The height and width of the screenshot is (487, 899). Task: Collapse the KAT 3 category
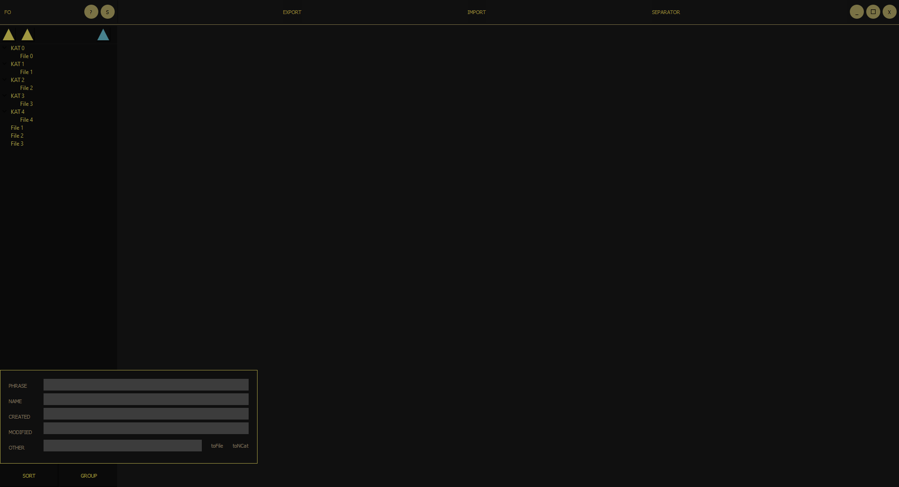(5, 96)
